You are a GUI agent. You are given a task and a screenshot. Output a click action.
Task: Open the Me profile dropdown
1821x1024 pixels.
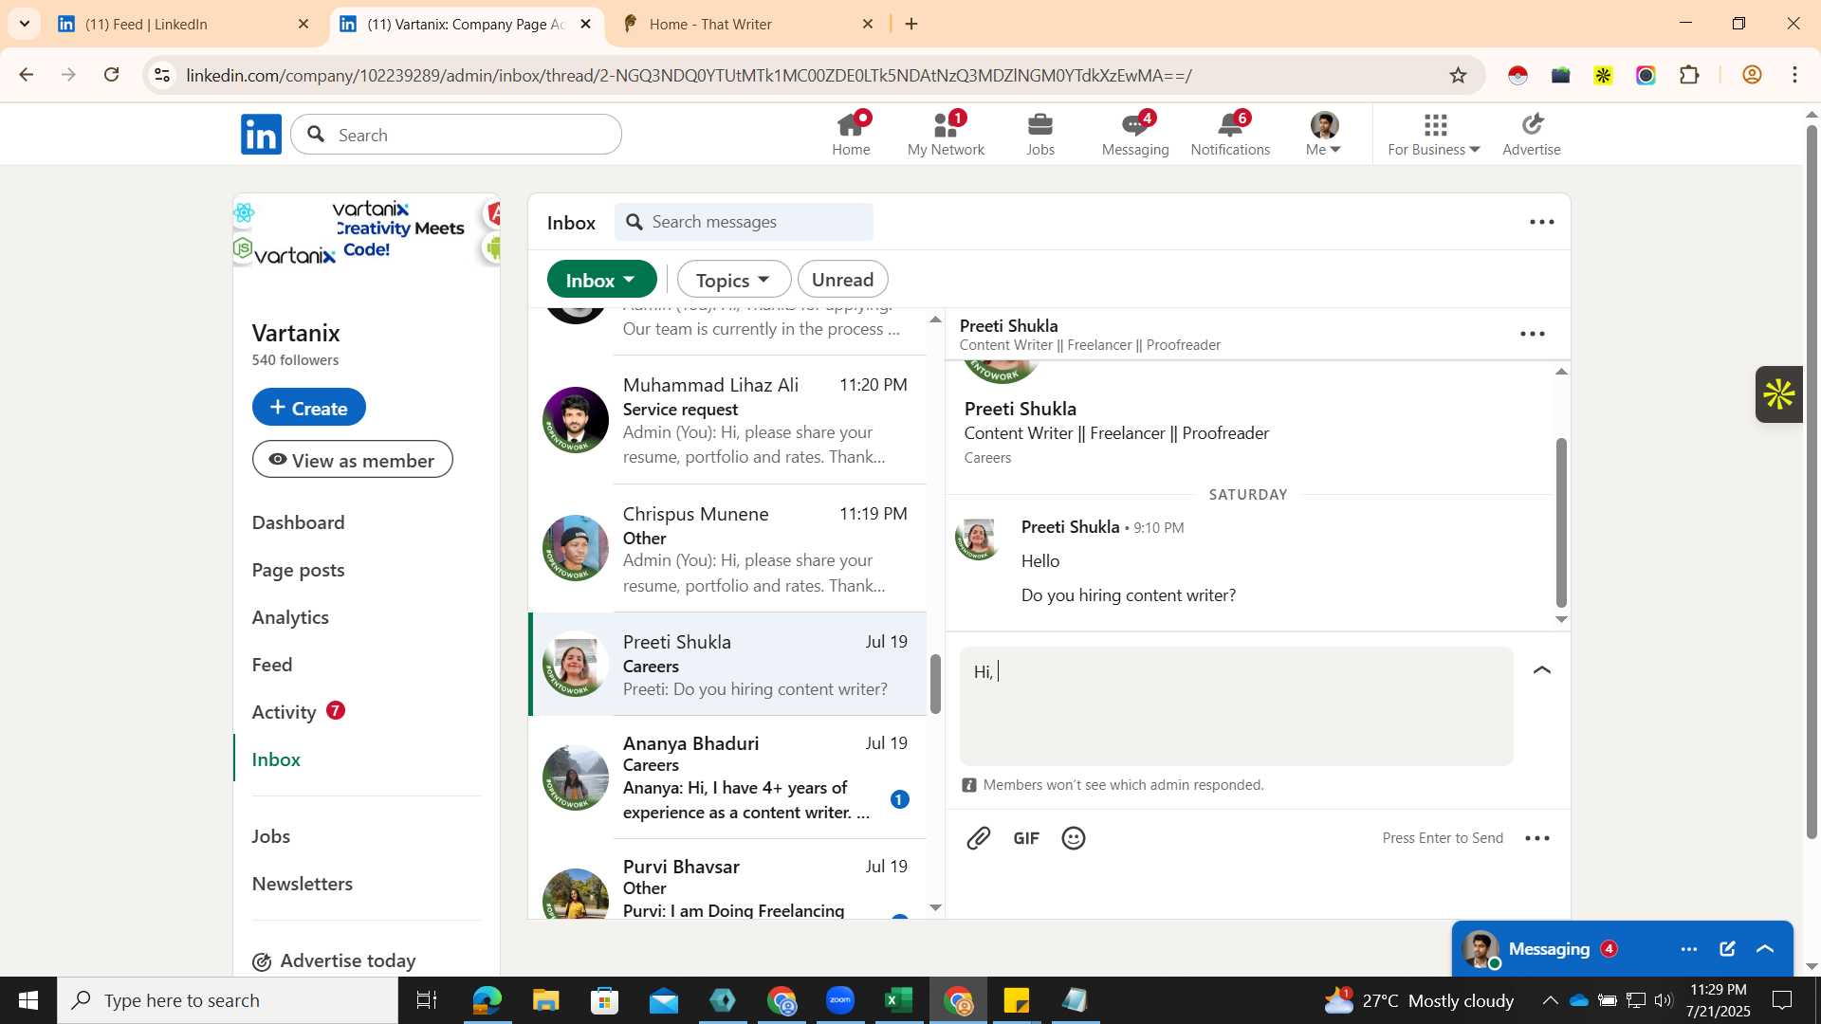click(1323, 134)
